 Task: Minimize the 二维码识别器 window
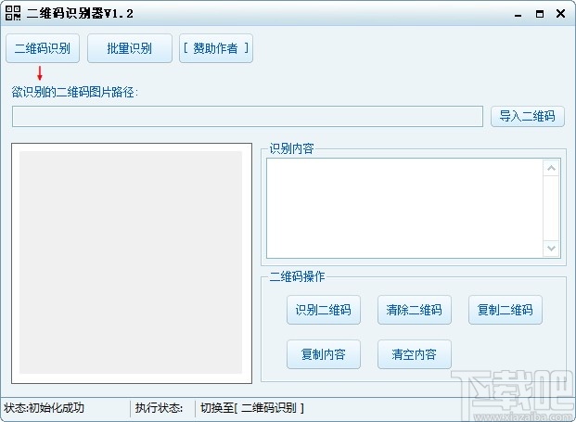pyautogui.click(x=518, y=14)
